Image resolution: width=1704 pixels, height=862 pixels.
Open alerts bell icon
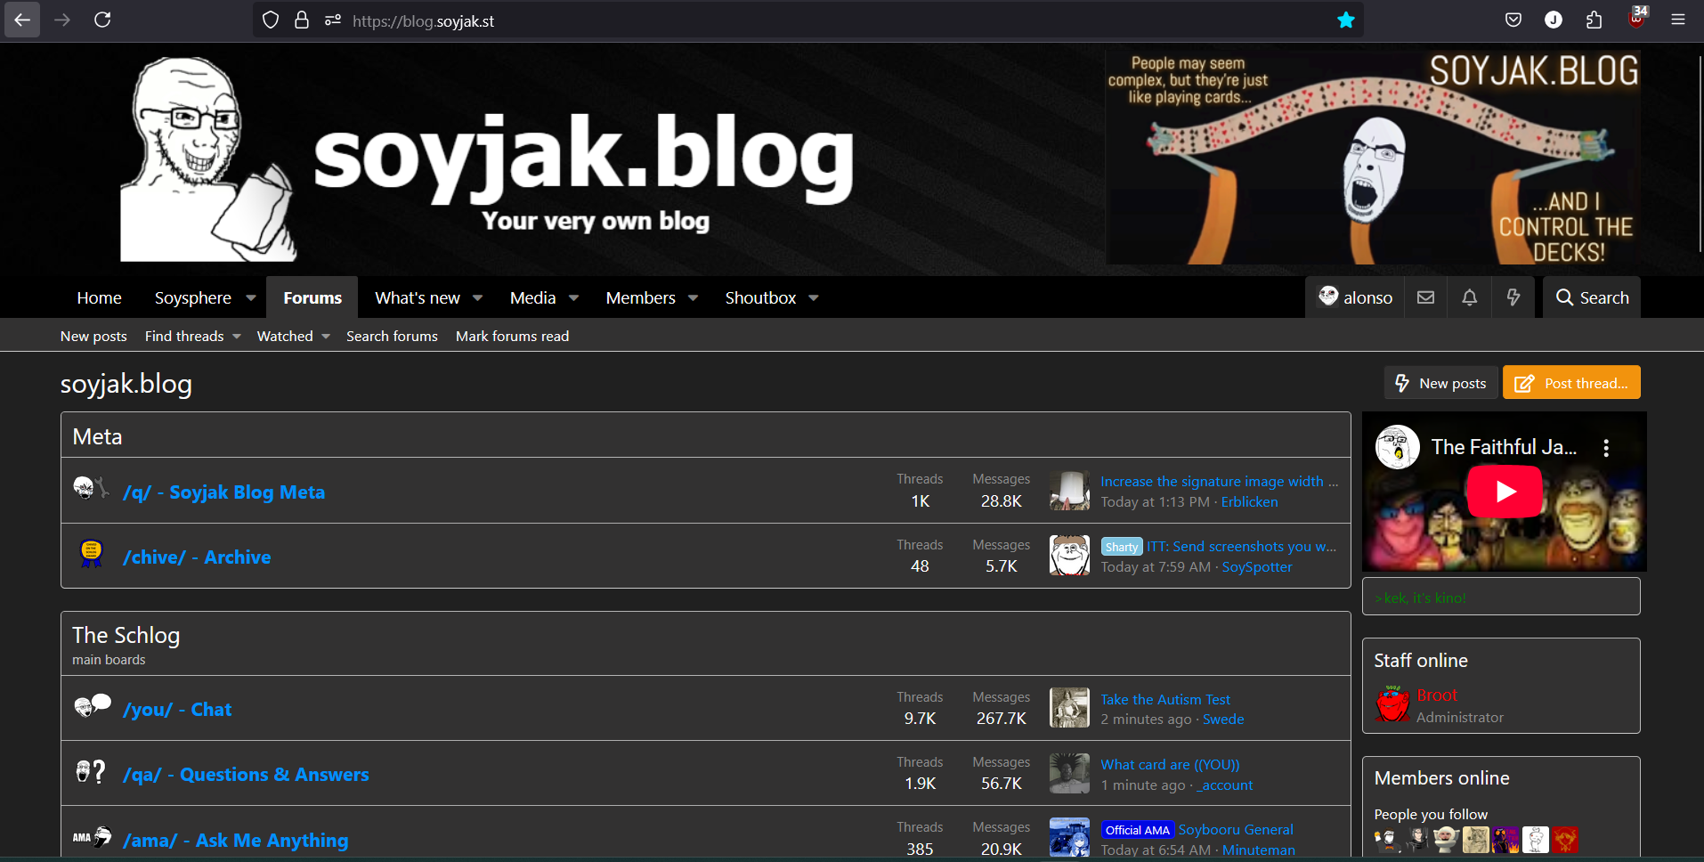[1470, 297]
